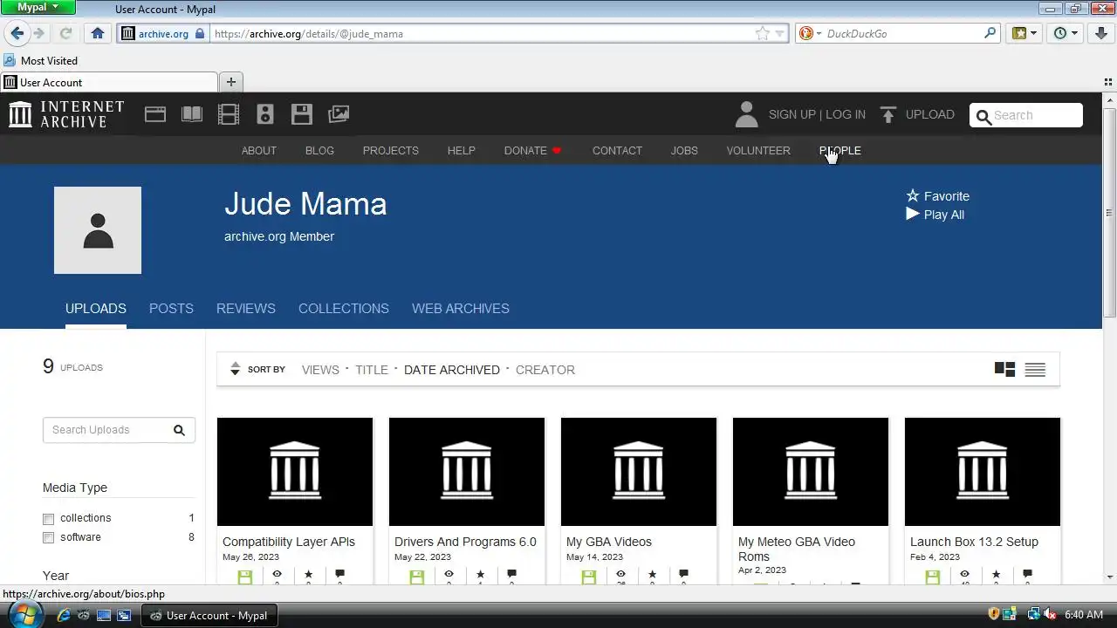This screenshot has width=1117, height=628.
Task: Click the taskbar volume muted icon
Action: pos(1051,615)
